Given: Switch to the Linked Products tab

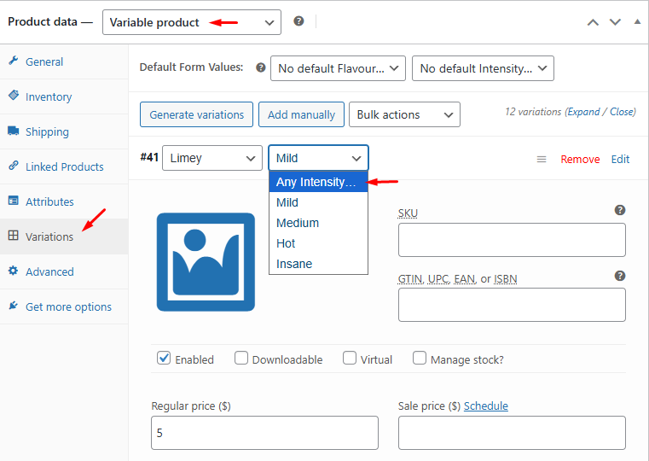Looking at the screenshot, I should tap(64, 166).
